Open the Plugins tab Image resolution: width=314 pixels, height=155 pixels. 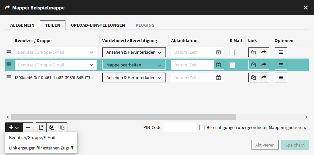145,25
